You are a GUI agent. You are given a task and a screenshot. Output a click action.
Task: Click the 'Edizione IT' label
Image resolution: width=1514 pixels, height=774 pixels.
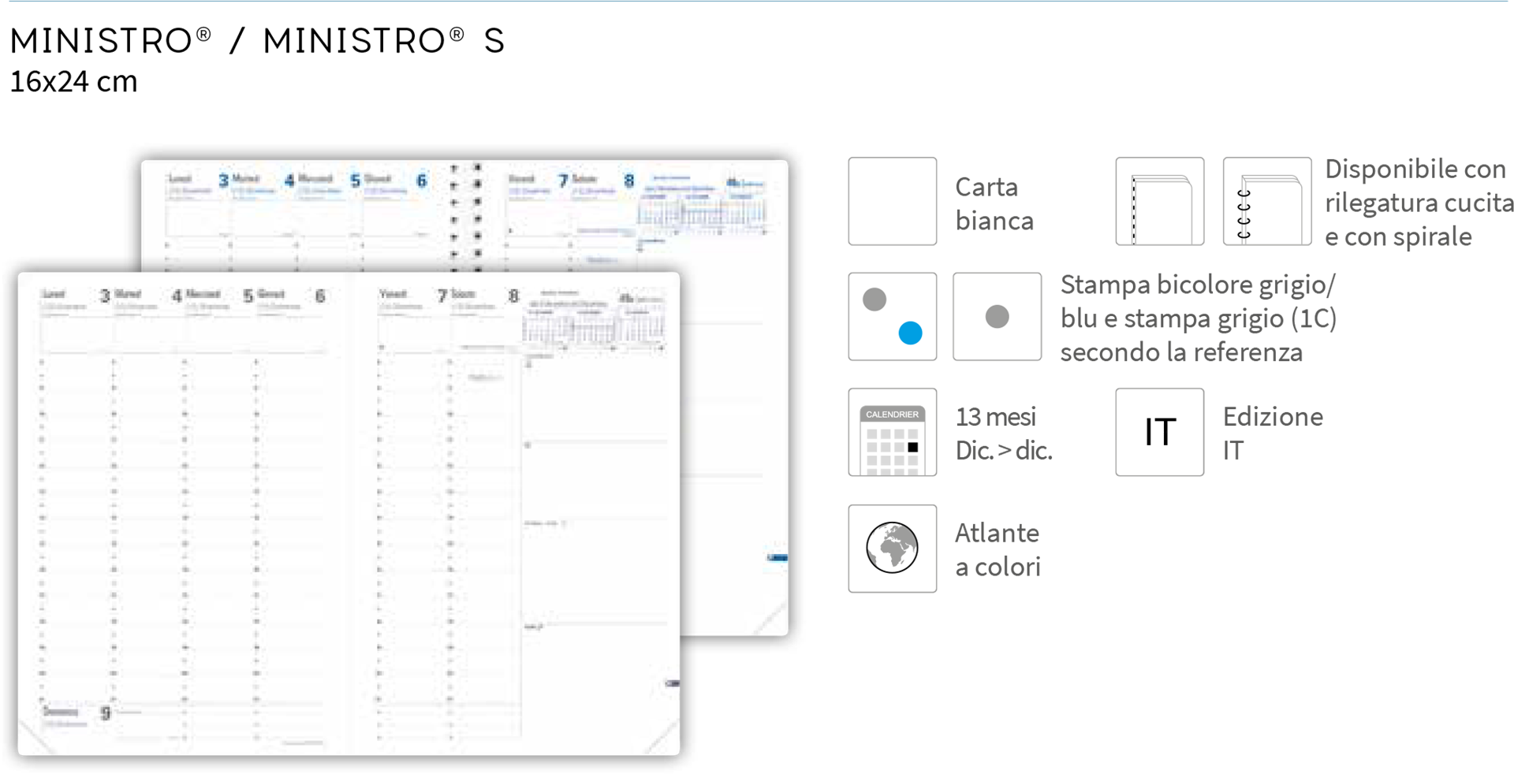[x=1273, y=434]
